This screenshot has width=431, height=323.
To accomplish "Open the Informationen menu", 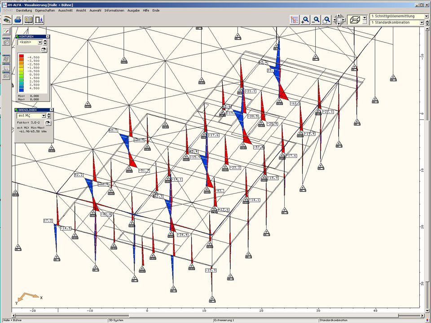I will (x=114, y=10).
